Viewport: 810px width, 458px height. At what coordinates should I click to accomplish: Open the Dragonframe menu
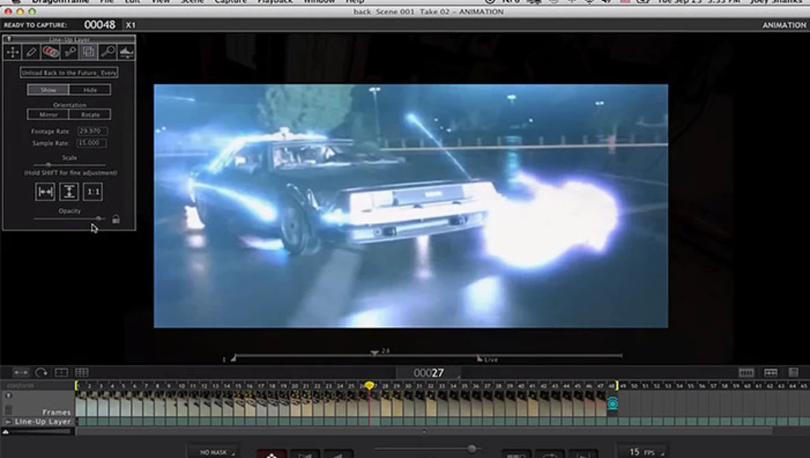pyautogui.click(x=61, y=1)
